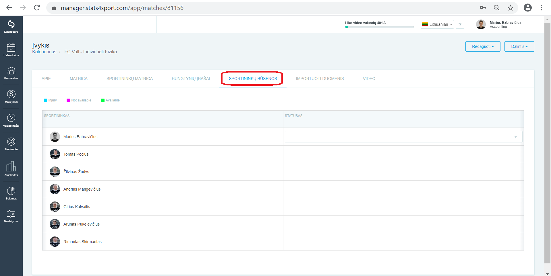Open Sekimas tracking sidebar icon
The width and height of the screenshot is (551, 276).
11,193
